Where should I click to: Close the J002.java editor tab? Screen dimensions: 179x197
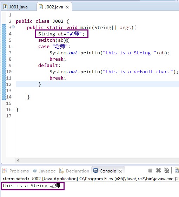tap(67, 7)
